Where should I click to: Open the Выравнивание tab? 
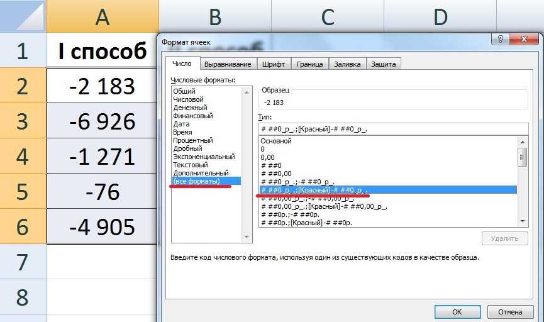[x=228, y=64]
